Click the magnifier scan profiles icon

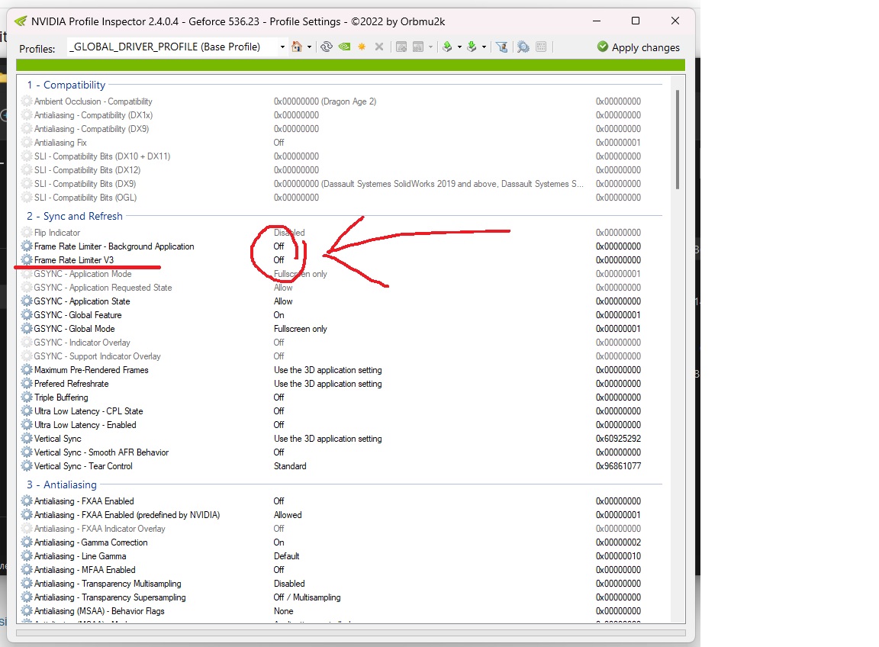tap(523, 47)
